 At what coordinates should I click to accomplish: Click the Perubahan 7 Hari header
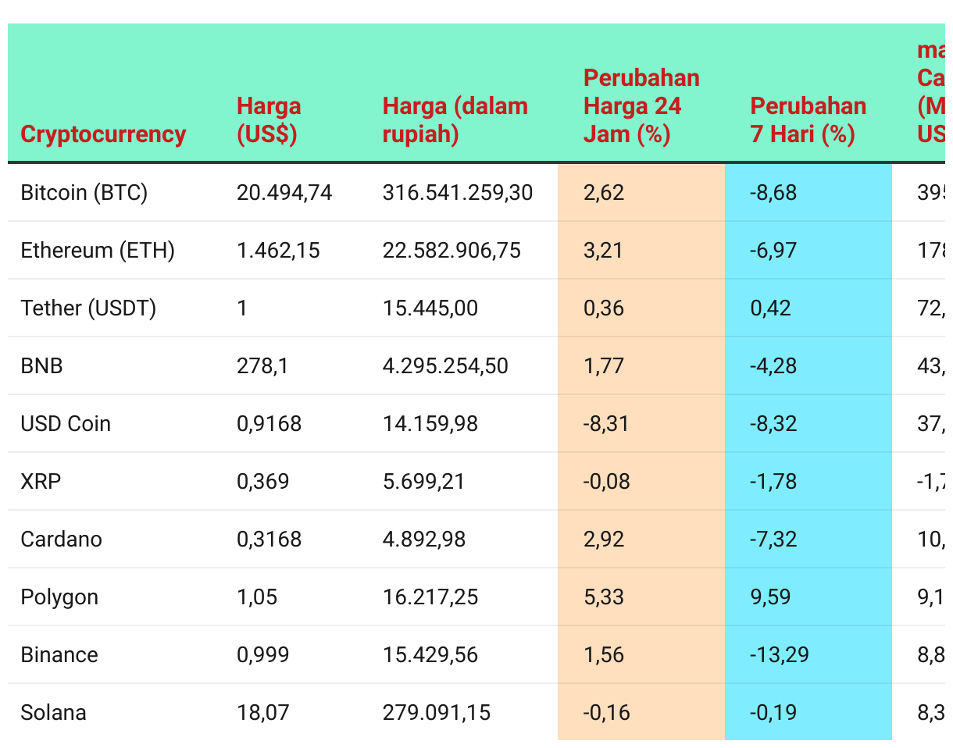808,120
